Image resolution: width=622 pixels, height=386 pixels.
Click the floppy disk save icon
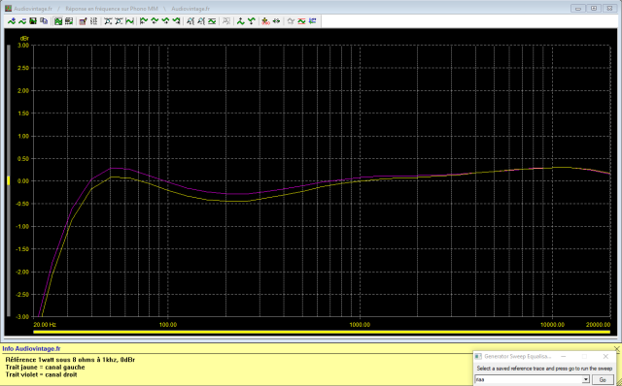33,21
